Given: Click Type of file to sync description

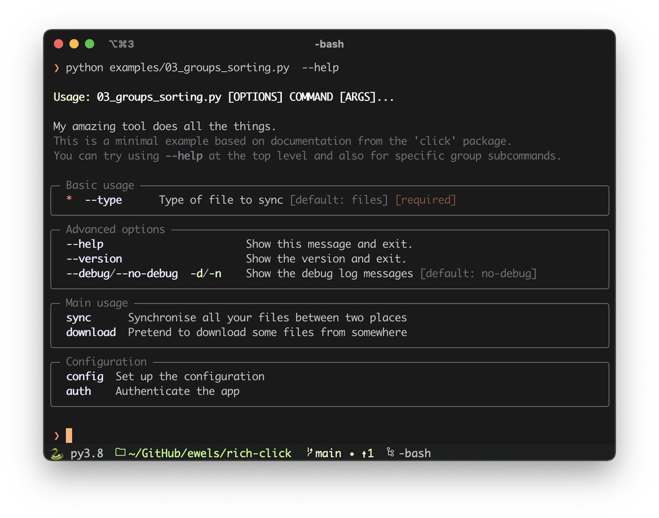Looking at the screenshot, I should tap(221, 200).
